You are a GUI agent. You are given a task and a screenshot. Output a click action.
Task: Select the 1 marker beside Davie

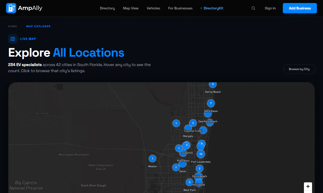(x=176, y=167)
